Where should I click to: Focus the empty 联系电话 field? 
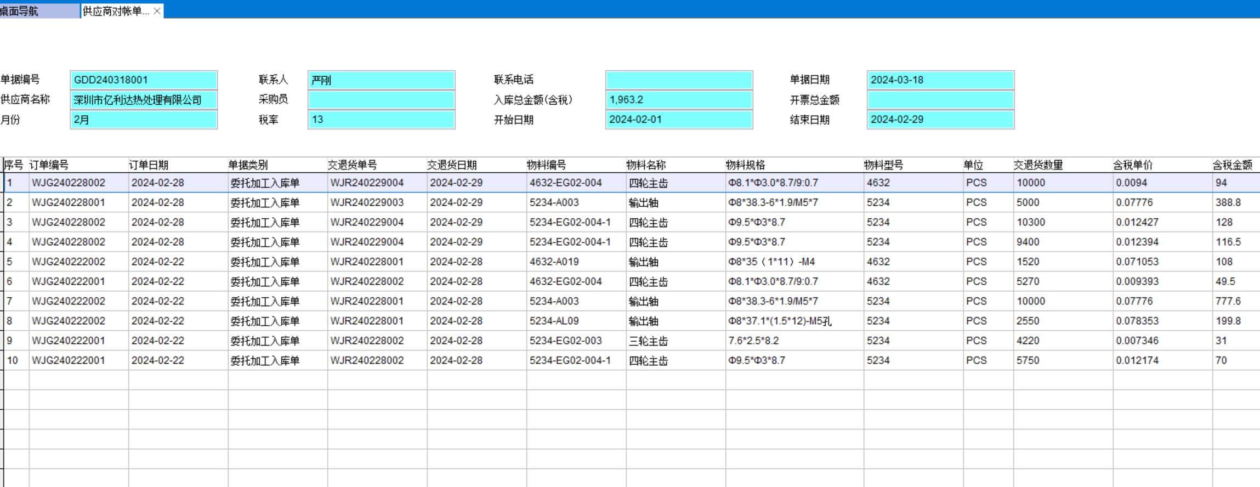(679, 80)
